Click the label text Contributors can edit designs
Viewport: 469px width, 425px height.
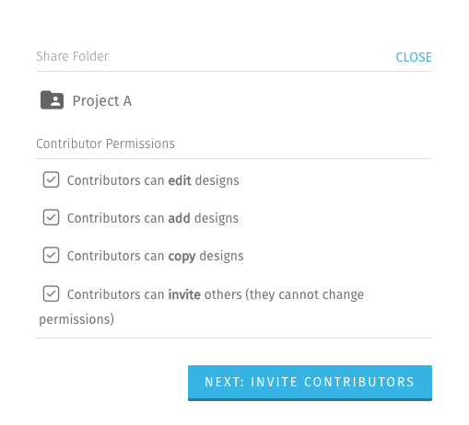[153, 180]
